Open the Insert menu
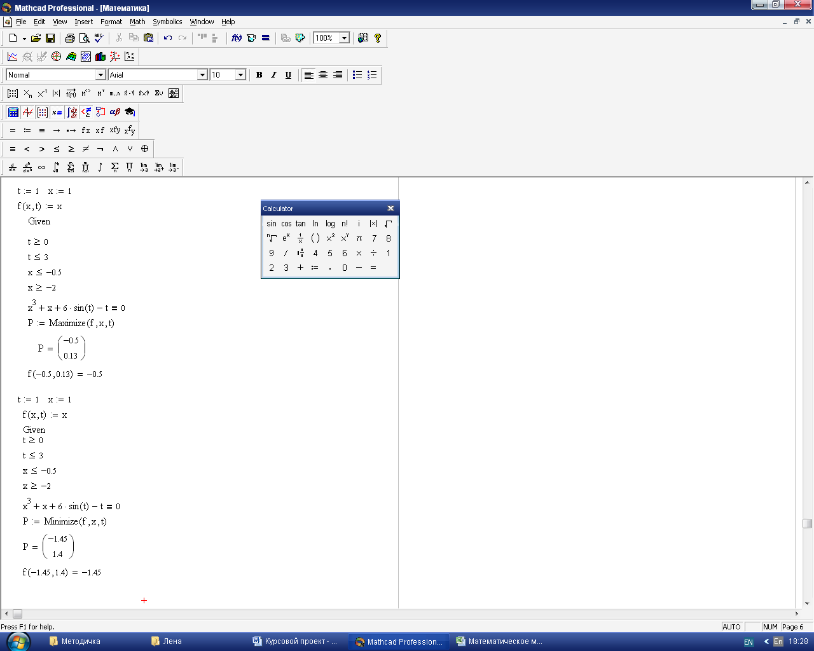The image size is (814, 651). pos(84,22)
